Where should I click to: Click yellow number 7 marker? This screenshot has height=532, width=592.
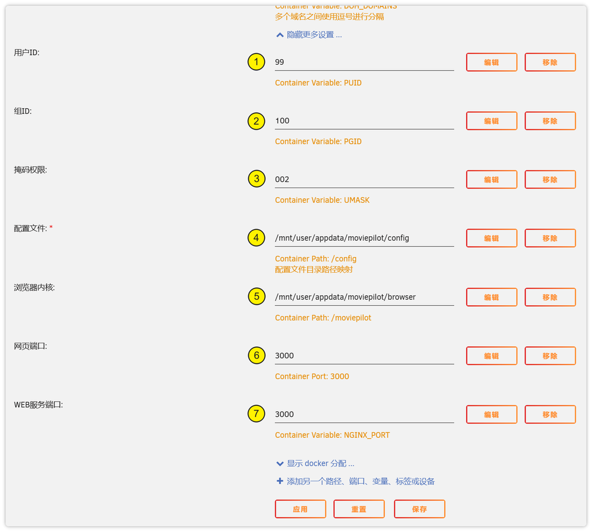(256, 414)
